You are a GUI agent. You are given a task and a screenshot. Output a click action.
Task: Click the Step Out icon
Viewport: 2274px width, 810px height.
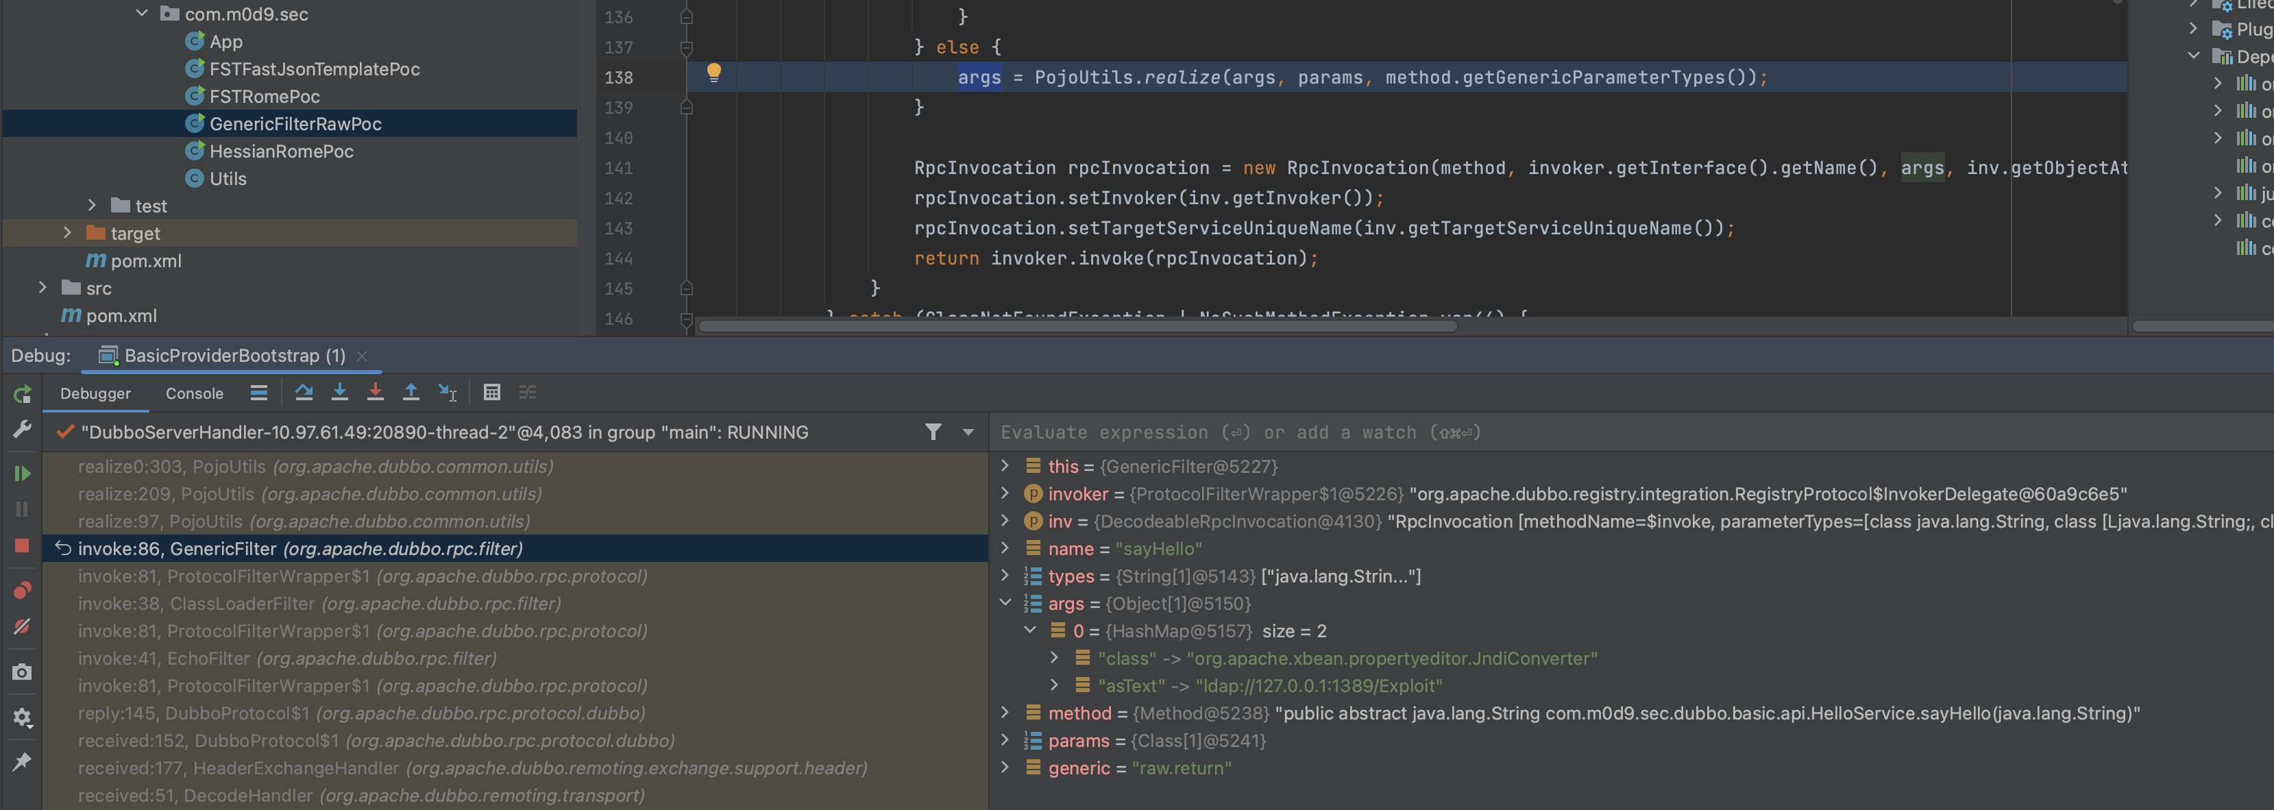[x=411, y=393]
